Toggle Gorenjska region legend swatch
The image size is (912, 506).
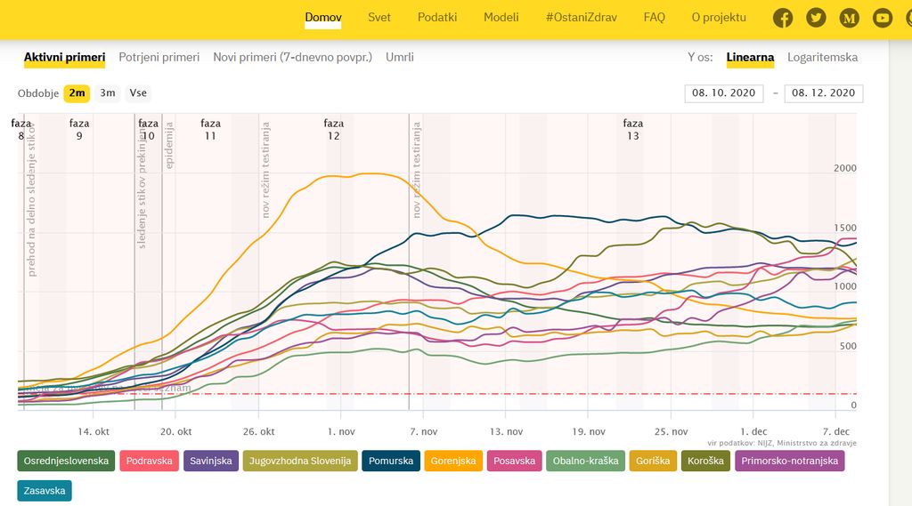(x=453, y=461)
